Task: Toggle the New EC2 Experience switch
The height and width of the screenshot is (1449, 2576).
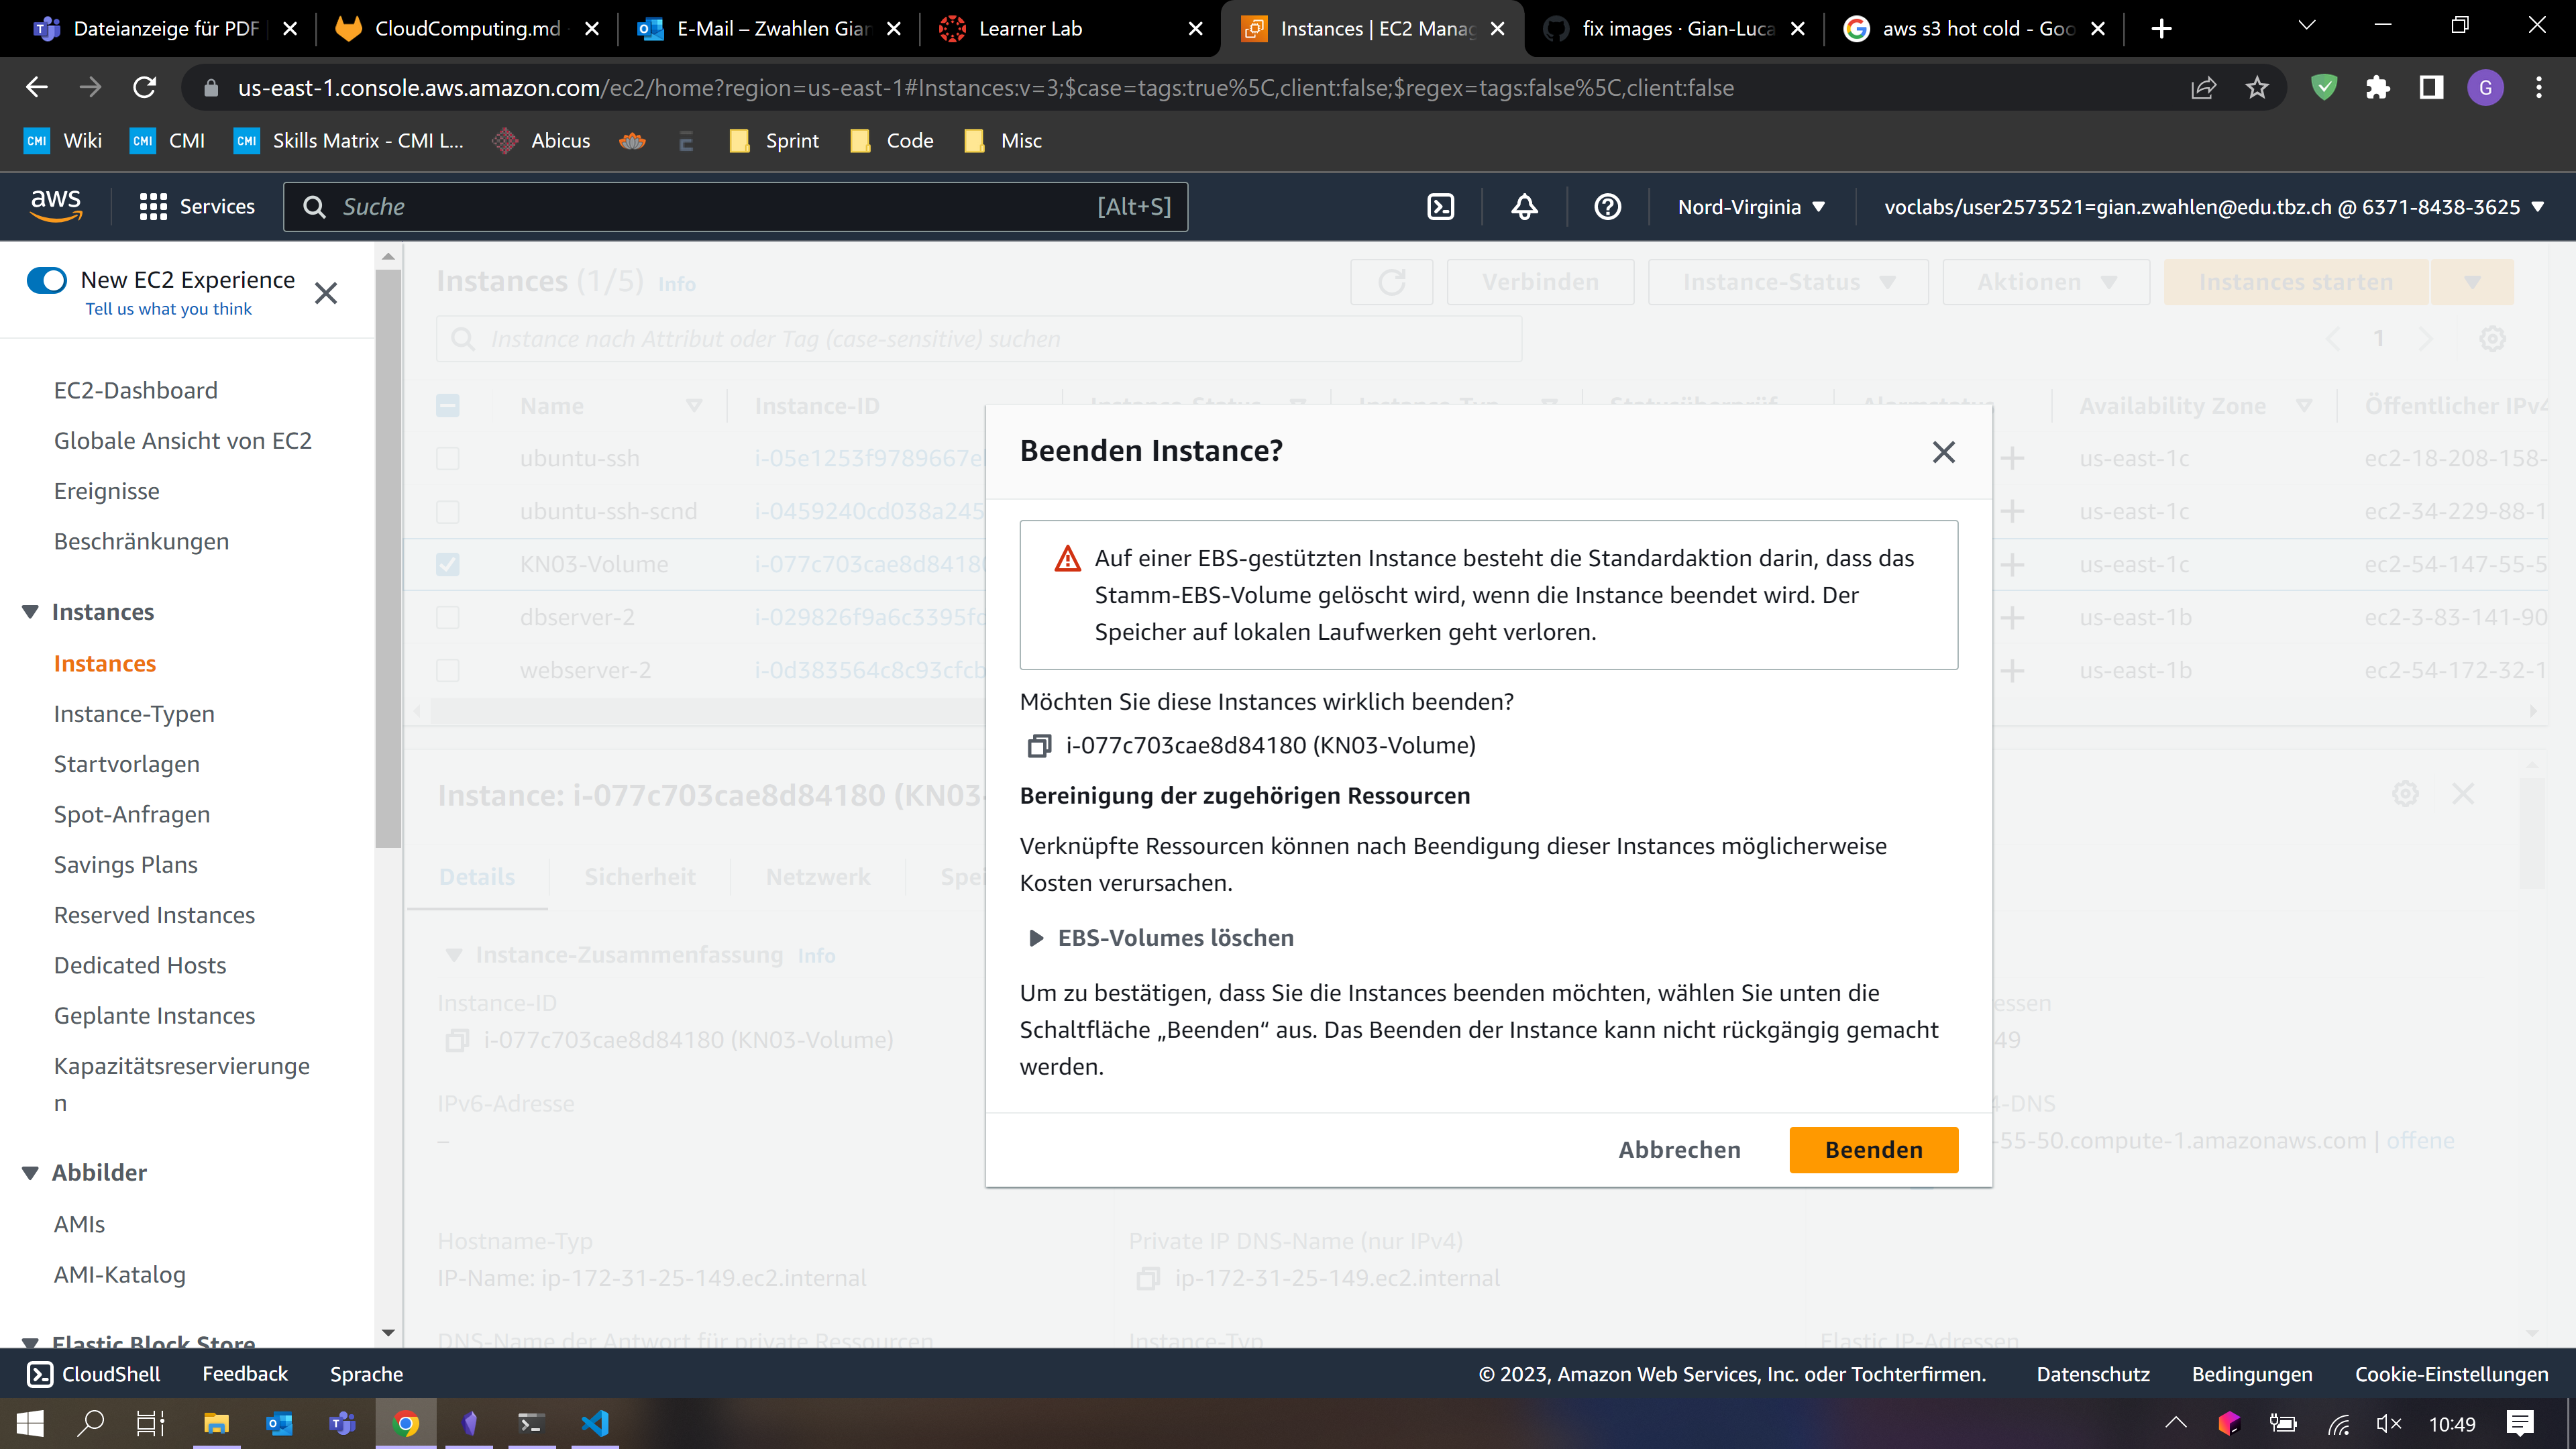Action: pos(47,280)
